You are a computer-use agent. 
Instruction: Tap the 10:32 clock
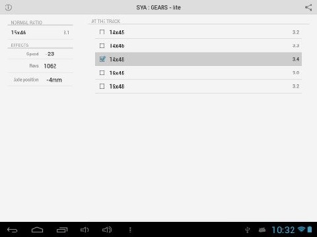tap(283, 230)
